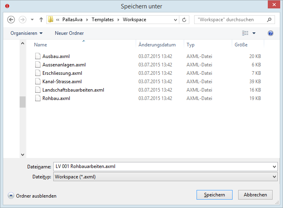The image size is (283, 208).
Task: Sort files by the Größe column
Action: click(241, 45)
